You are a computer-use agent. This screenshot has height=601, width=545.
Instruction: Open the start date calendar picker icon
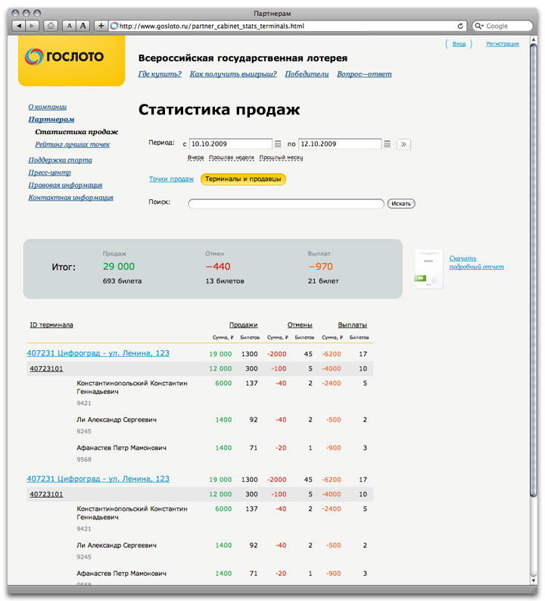coord(278,144)
